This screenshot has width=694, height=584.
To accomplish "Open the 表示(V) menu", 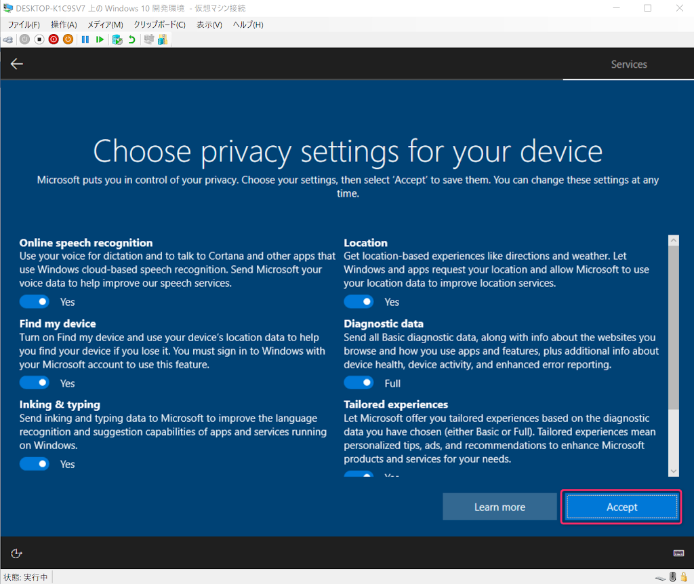I will click(x=209, y=25).
